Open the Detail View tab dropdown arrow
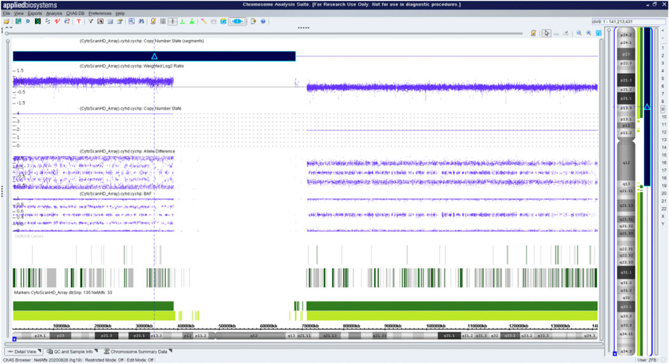 point(39,351)
